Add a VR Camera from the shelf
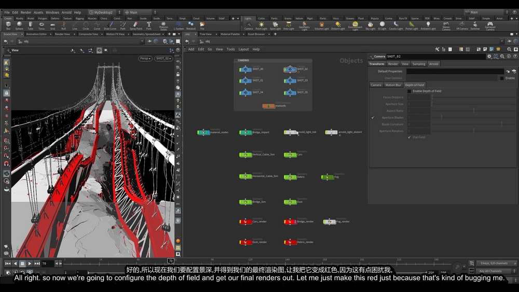This screenshot has width=519, height=292. pyautogui.click(x=462, y=26)
